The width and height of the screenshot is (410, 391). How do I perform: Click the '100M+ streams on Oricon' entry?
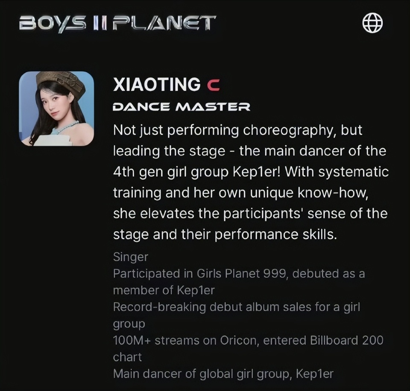248,340
